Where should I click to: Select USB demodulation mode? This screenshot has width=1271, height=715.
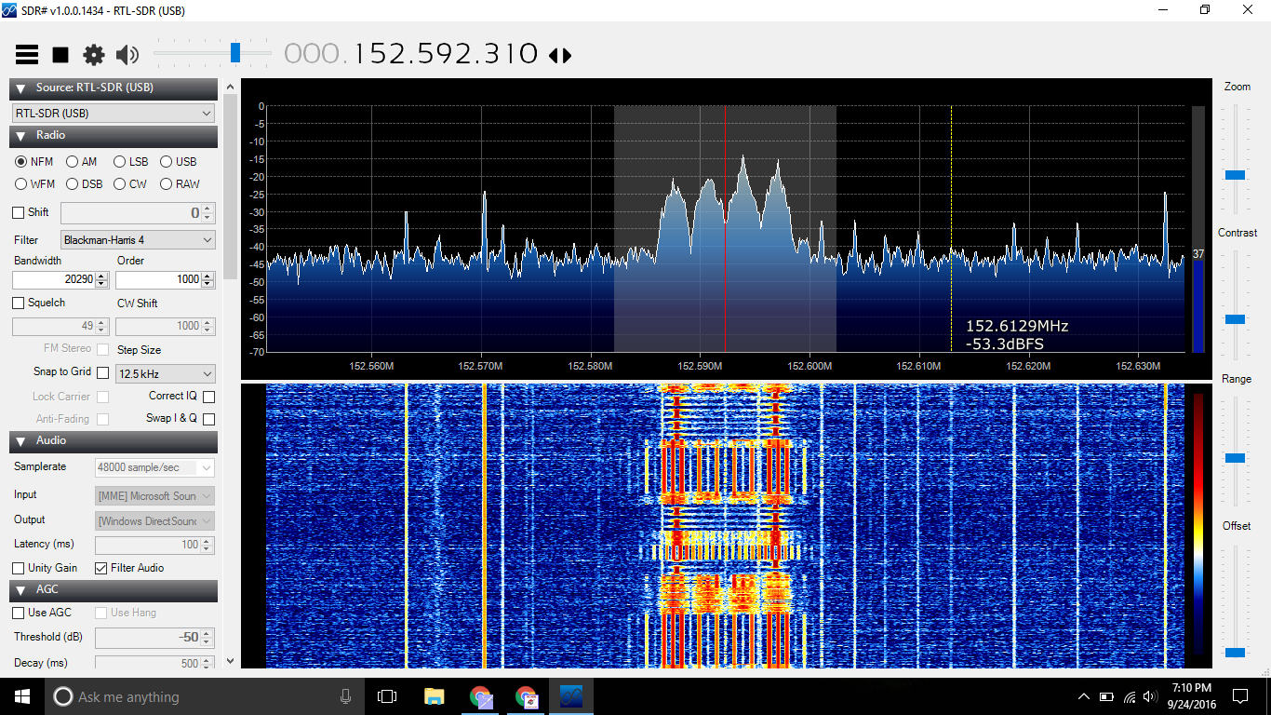click(x=178, y=162)
